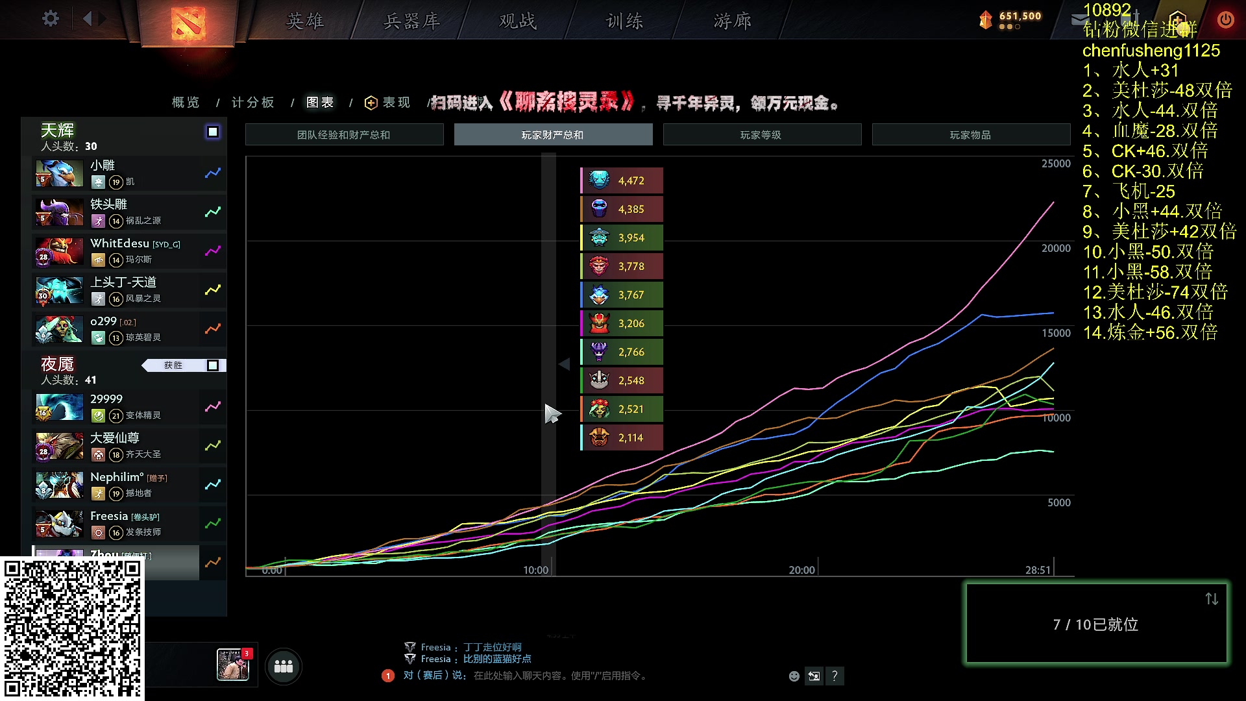
Task: Open chat help question mark
Action: (835, 676)
